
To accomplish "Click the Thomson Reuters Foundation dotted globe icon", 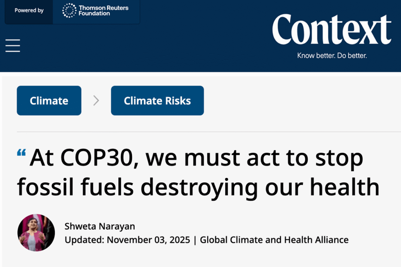I will pyautogui.click(x=69, y=9).
